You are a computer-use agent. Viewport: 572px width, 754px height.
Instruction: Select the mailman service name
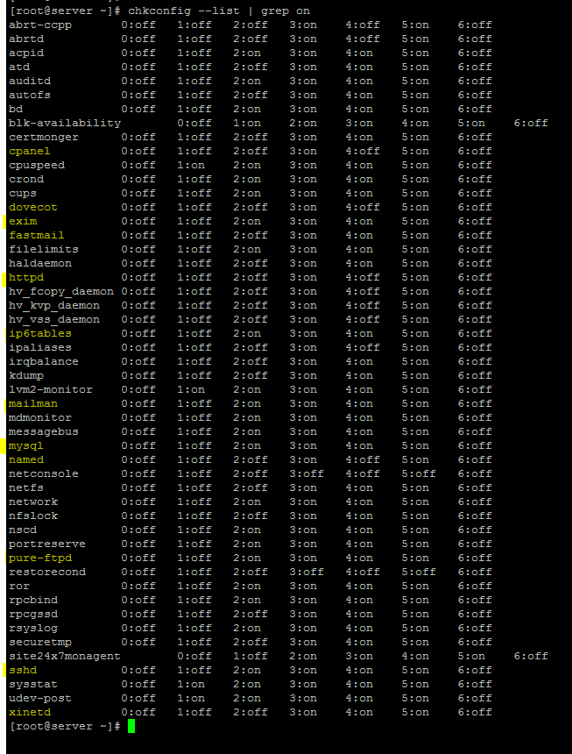tap(33, 403)
